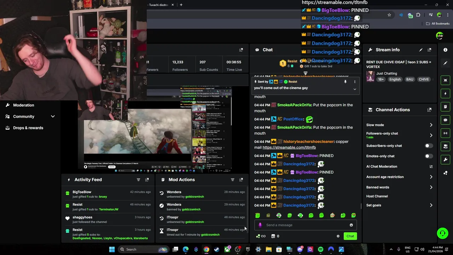Select the stream preview icon in right sidebar
Viewport: 453px width, 255px height.
(446, 80)
